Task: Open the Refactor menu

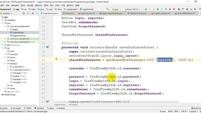Action: [39, 5]
